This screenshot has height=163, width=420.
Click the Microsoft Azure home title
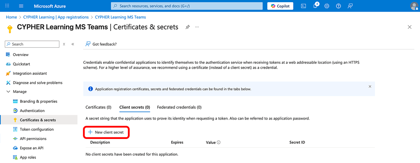50,6
